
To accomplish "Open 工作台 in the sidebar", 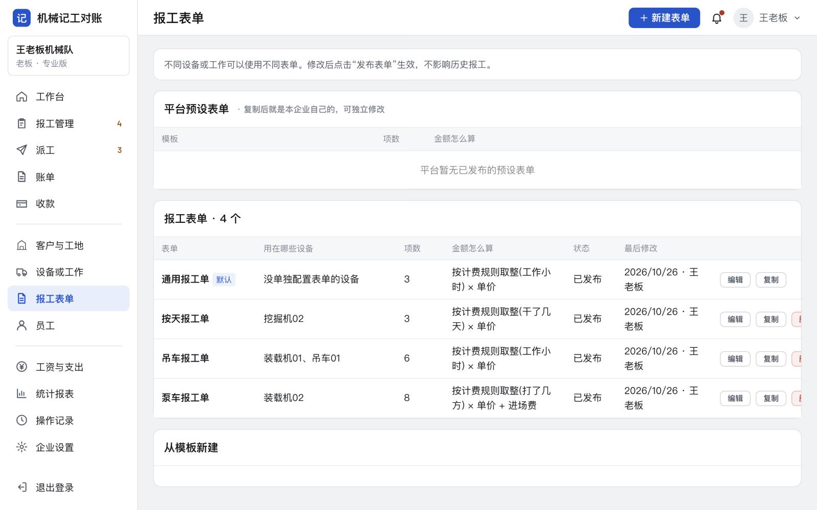I will (x=68, y=96).
